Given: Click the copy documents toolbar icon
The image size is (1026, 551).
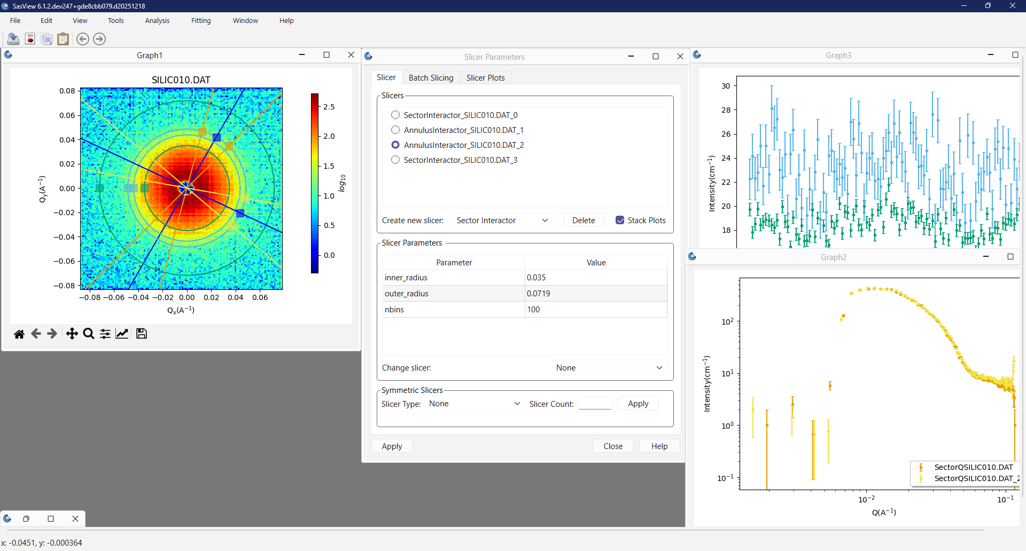Looking at the screenshot, I should coord(47,39).
